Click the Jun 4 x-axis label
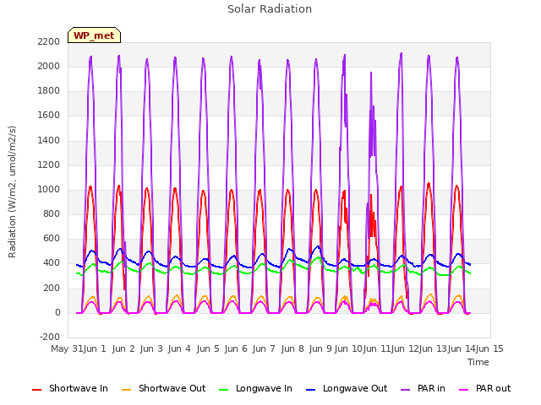The width and height of the screenshot is (541, 405). tap(179, 348)
